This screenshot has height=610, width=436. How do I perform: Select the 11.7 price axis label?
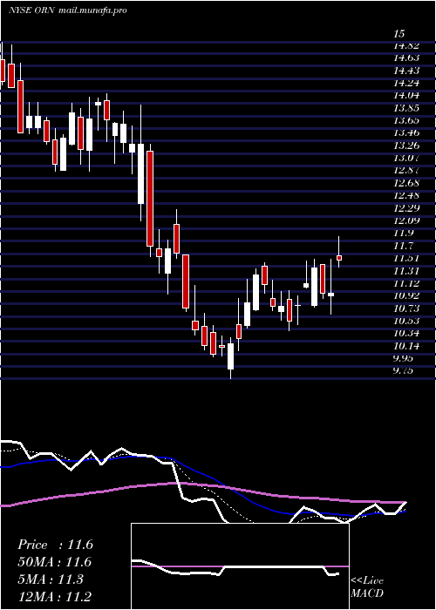(403, 246)
